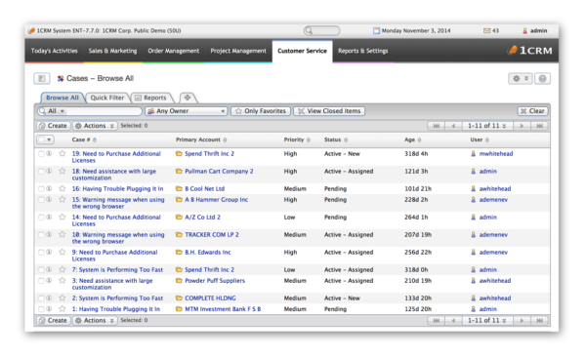Open Pullman Cart Company 2 account link

coord(219,171)
